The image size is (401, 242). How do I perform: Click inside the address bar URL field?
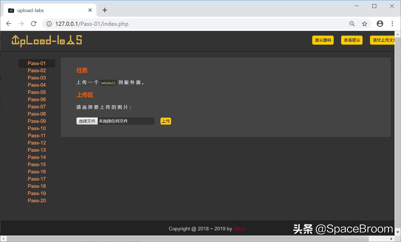pos(181,24)
